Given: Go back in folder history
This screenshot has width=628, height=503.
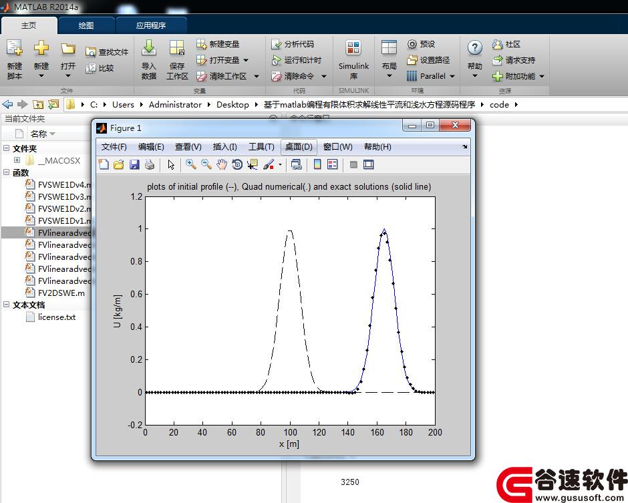Looking at the screenshot, I should pos(7,104).
